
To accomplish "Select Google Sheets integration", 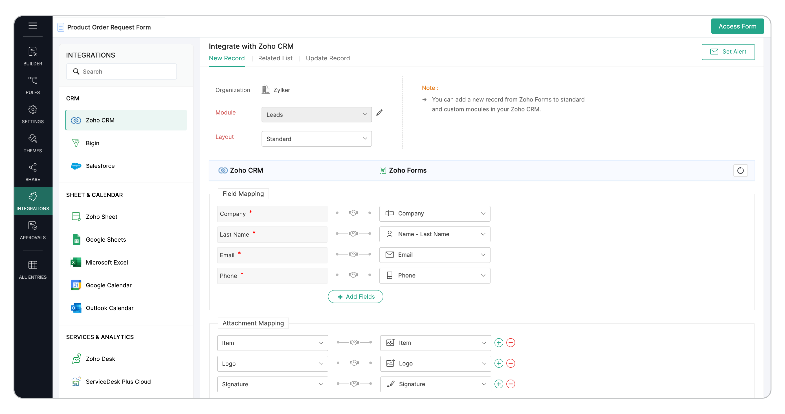I will (x=105, y=239).
